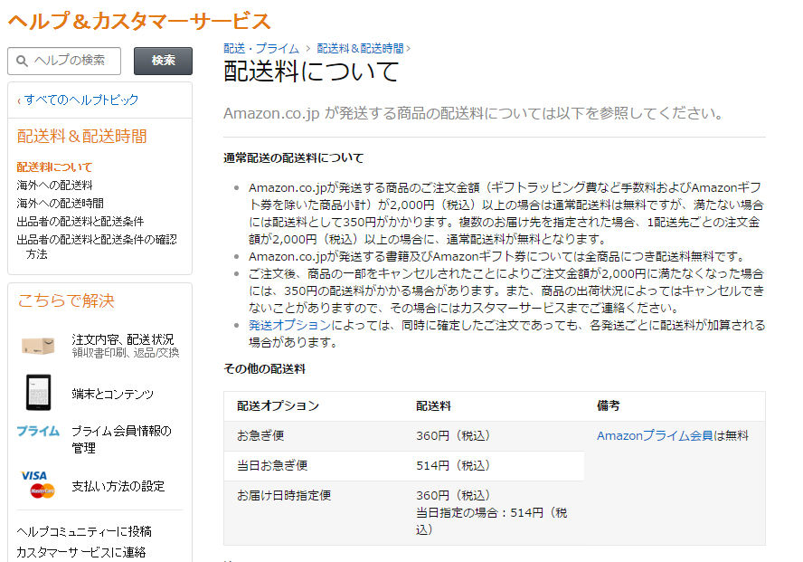Select 出品者の配送料と配送条件 in the sidebar
Viewport: 803px width, 562px height.
coord(80,222)
